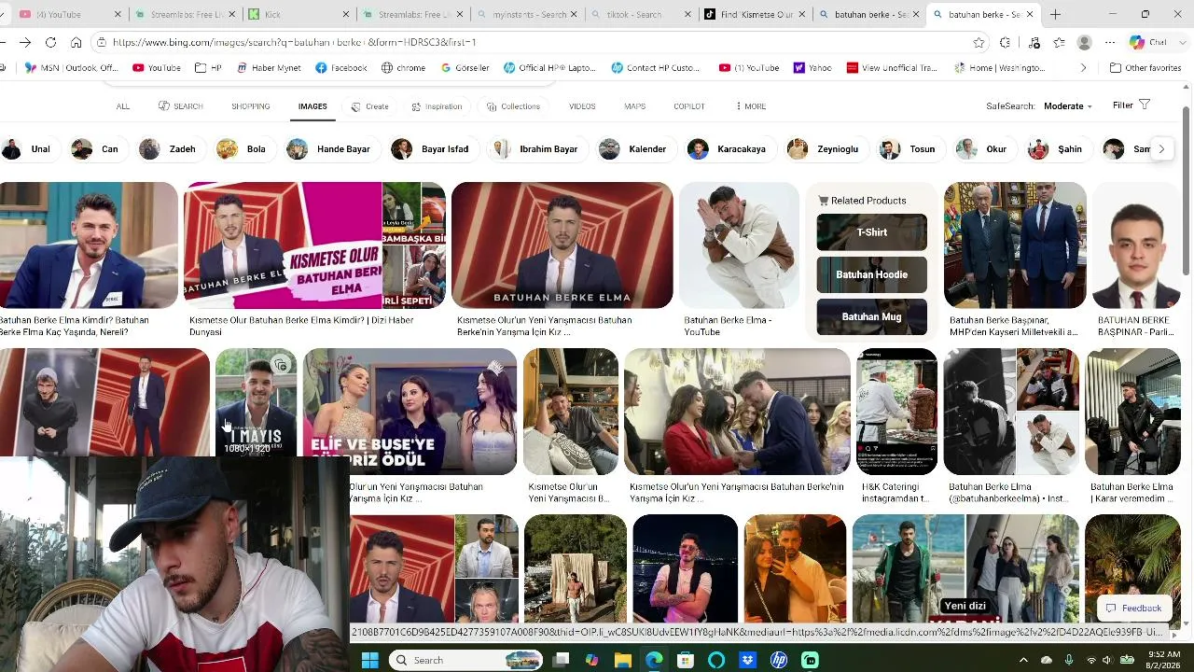Viewport: 1194px width, 672px height.
Task: Go forward in browser history
Action: 24,42
